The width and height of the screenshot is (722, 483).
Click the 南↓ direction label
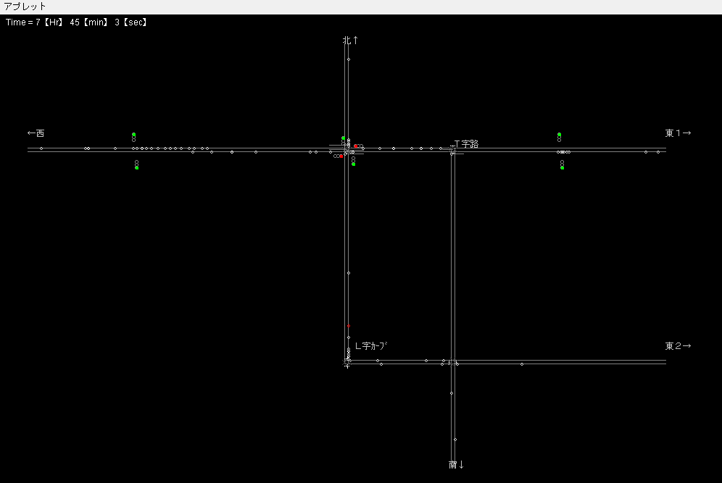pyautogui.click(x=456, y=465)
